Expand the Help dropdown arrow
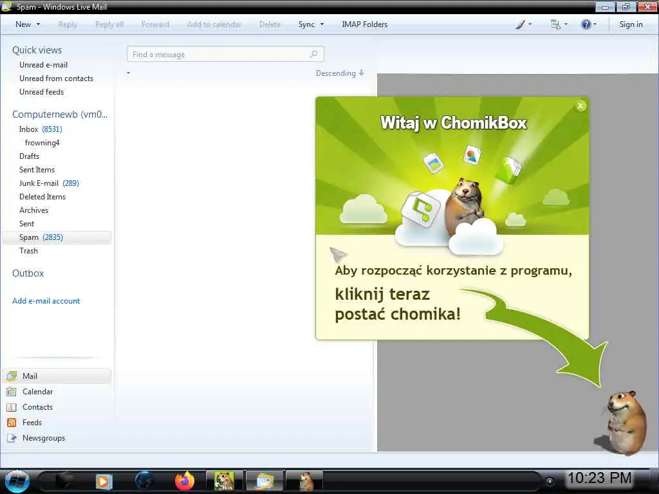659x494 pixels. (595, 24)
